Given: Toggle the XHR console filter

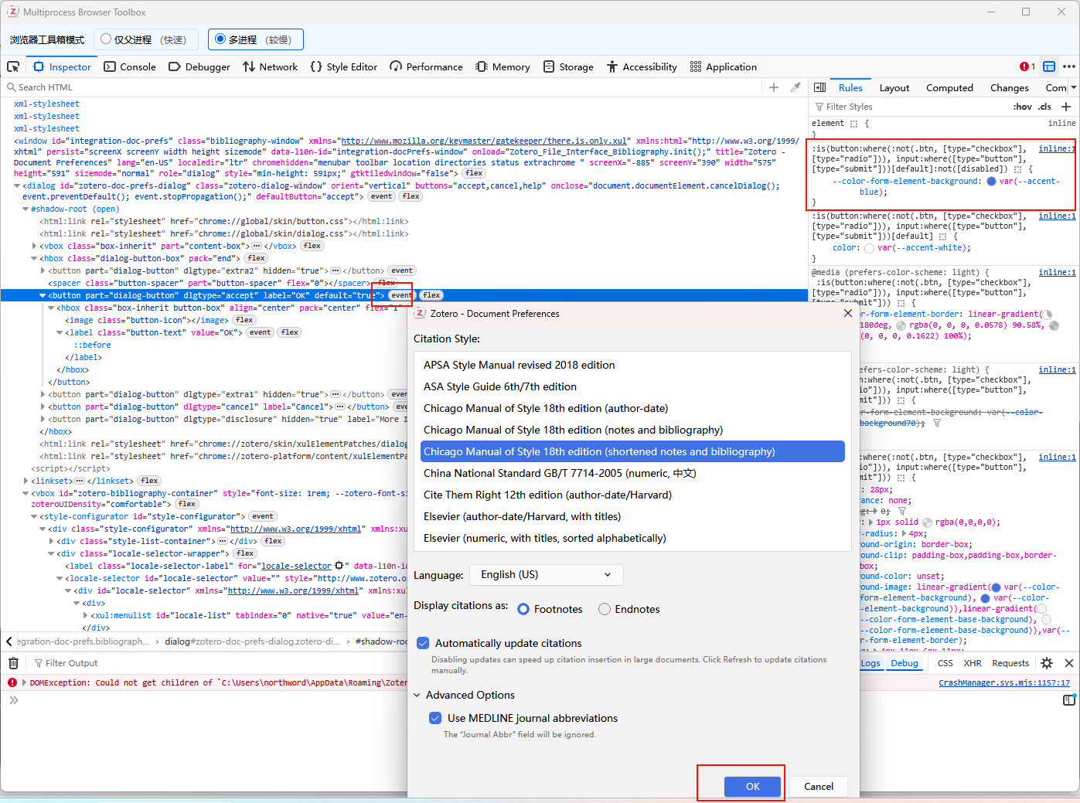Looking at the screenshot, I should pos(973,663).
